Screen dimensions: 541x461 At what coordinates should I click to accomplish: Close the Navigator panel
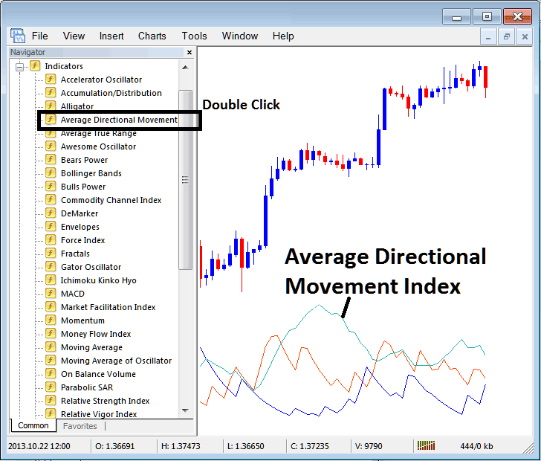tap(189, 53)
